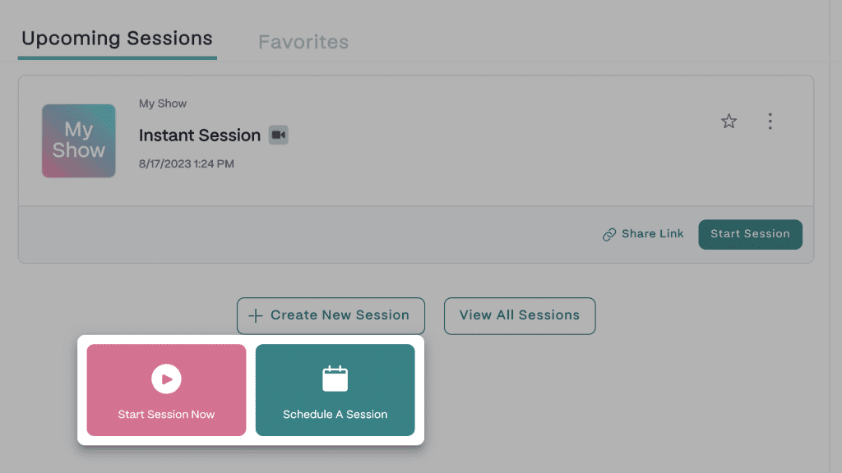
Task: Click the Create New Session button label
Action: tap(340, 315)
